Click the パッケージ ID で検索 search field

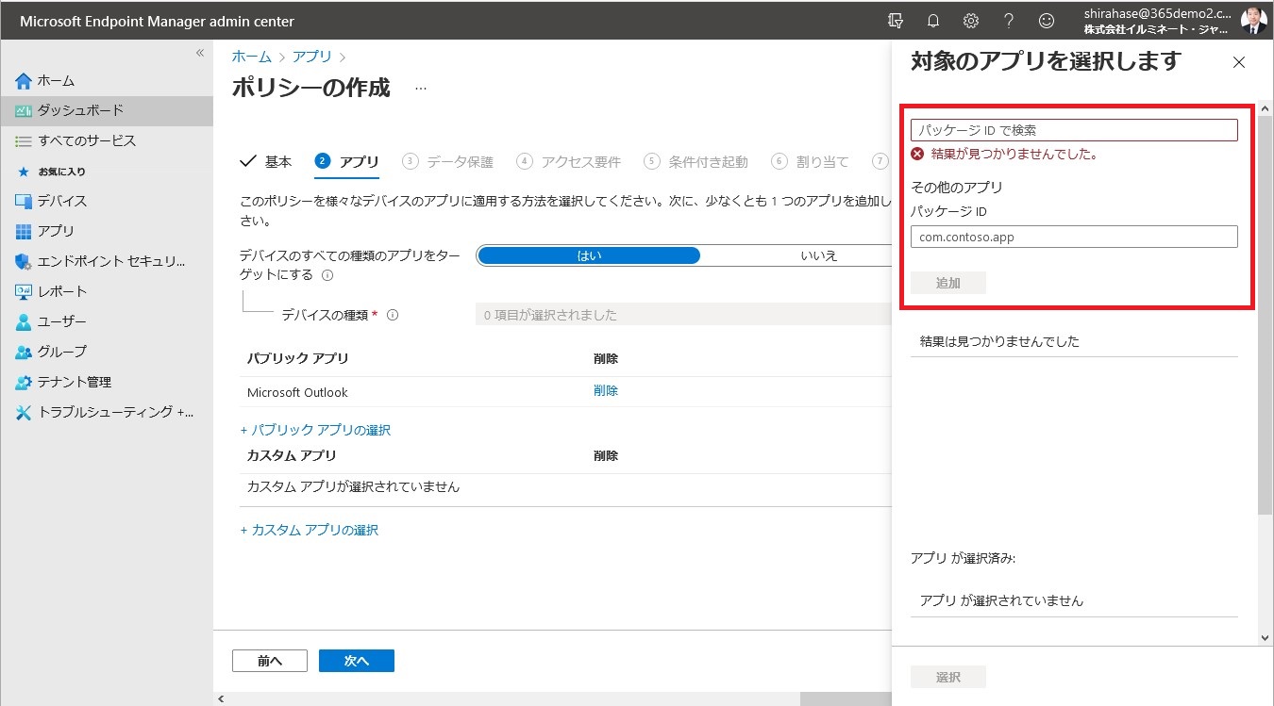tap(1073, 130)
